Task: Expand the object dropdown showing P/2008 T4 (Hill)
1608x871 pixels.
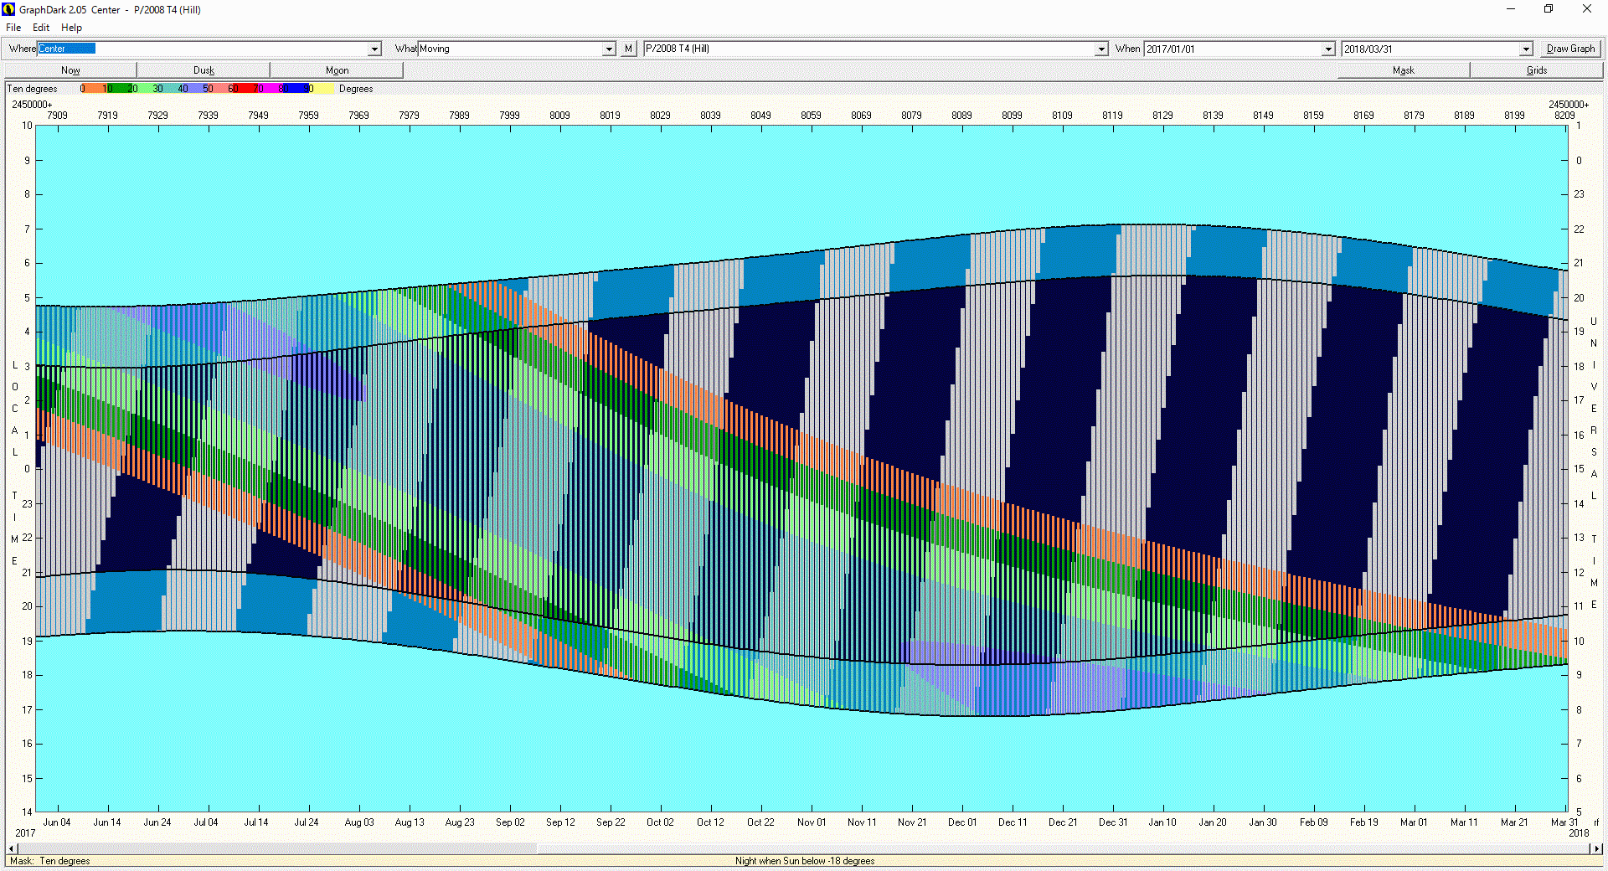Action: [1101, 49]
